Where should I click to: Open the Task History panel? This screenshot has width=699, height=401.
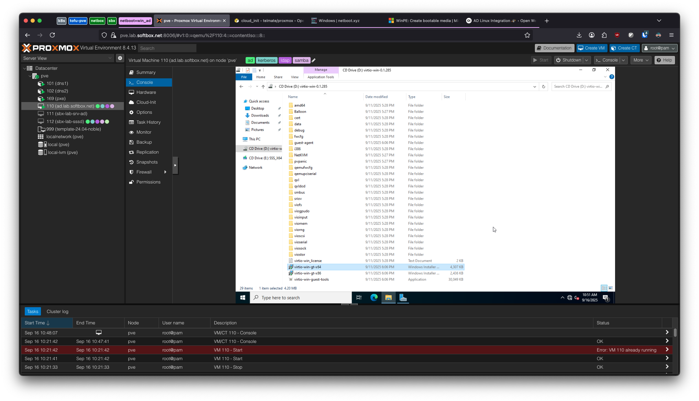coord(148,122)
